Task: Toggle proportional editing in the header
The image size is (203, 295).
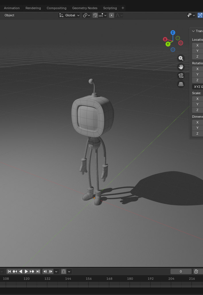Action: pyautogui.click(x=112, y=15)
